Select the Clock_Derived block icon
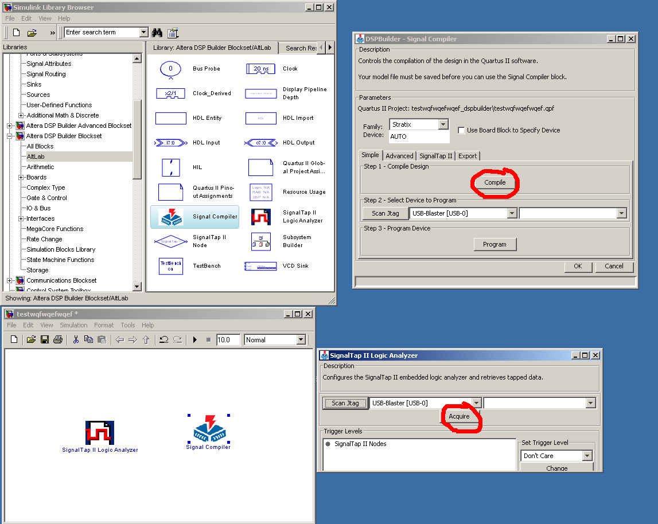Screen dimensions: 658x524 click(x=170, y=93)
